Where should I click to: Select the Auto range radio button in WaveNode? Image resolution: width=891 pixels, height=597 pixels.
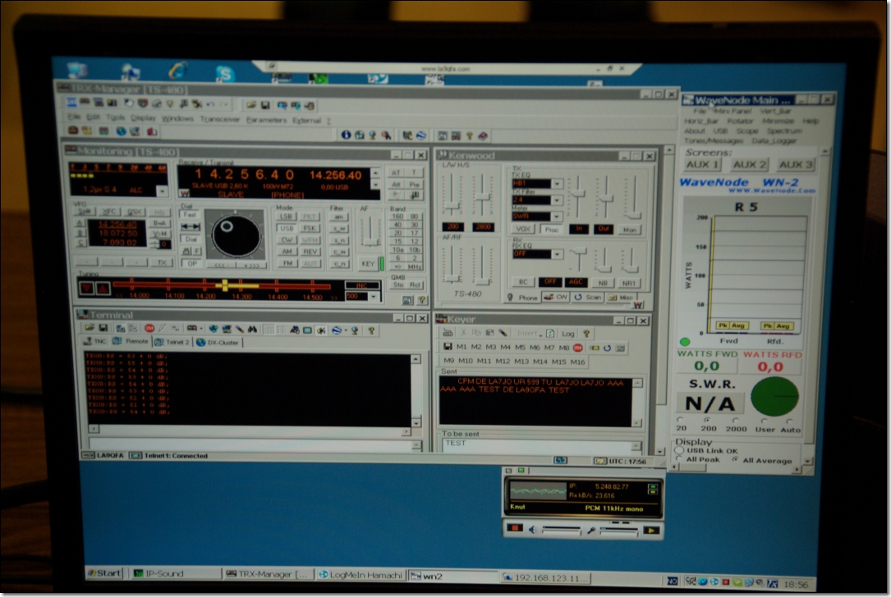(x=789, y=422)
